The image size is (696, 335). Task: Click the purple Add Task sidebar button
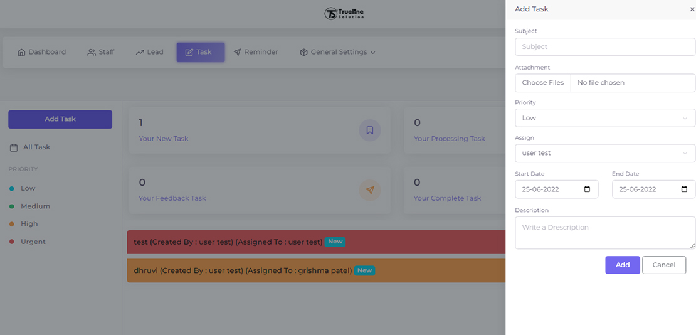click(60, 120)
